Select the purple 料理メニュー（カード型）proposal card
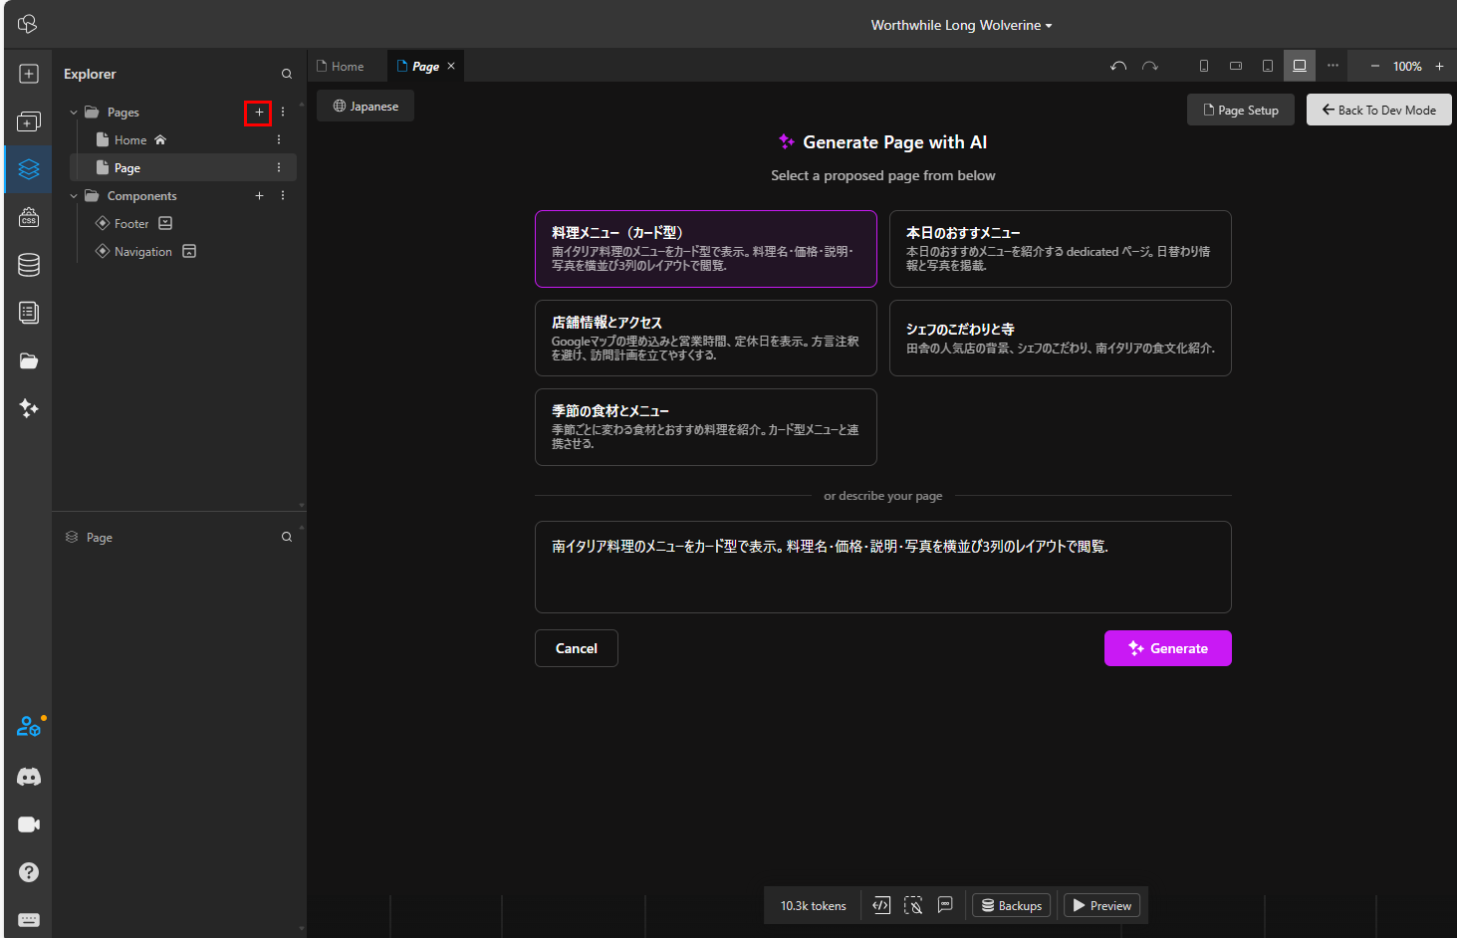 point(705,249)
